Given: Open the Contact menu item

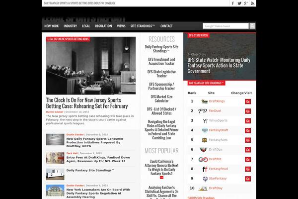Looking at the screenshot, I should click(x=166, y=26).
